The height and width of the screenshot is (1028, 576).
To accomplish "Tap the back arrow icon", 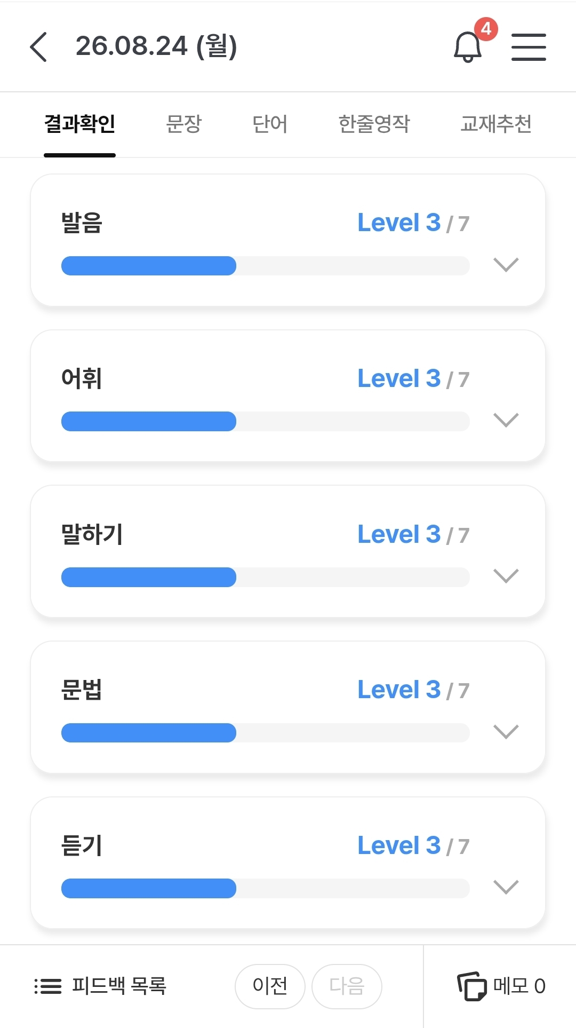I will (38, 47).
